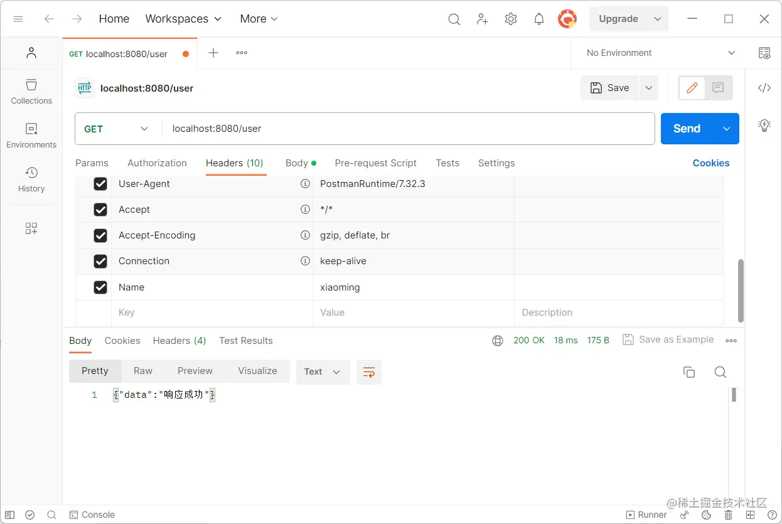
Task: Select the Raw response view
Action: (x=143, y=371)
